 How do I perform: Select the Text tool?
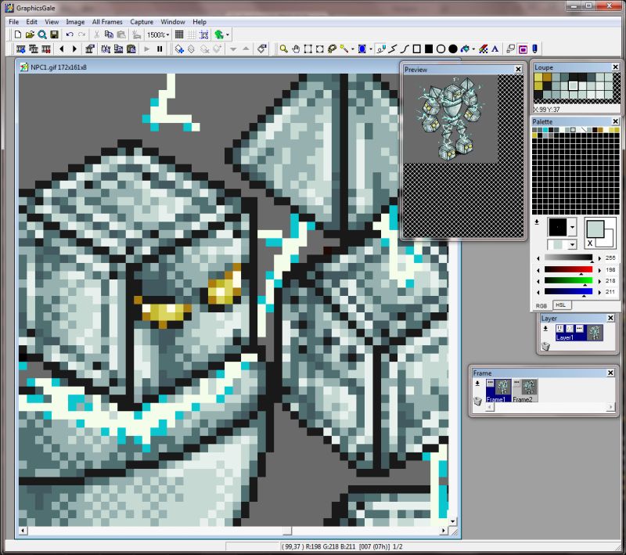coord(495,49)
